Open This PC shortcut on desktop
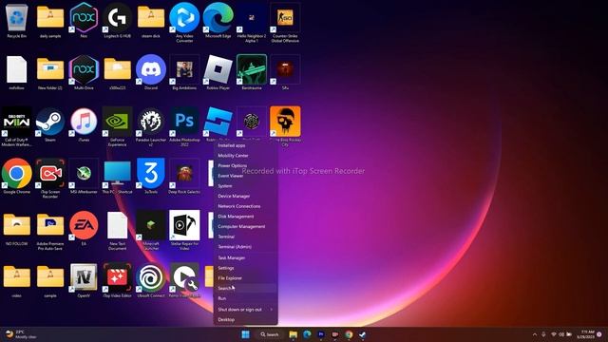This screenshot has width=608, height=342. pyautogui.click(x=117, y=177)
